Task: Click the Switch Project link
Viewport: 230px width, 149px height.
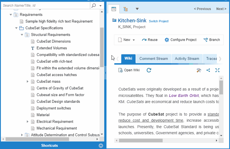Action: 158,21
